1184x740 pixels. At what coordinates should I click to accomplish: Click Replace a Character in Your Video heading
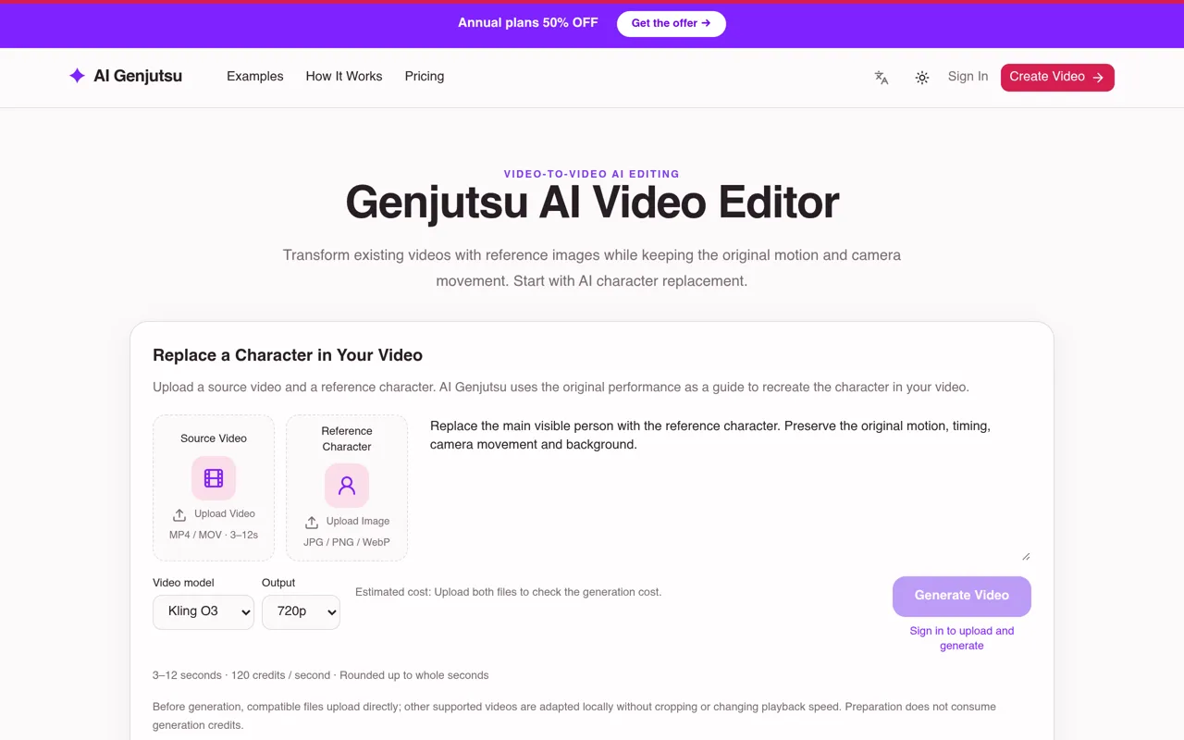tap(288, 355)
